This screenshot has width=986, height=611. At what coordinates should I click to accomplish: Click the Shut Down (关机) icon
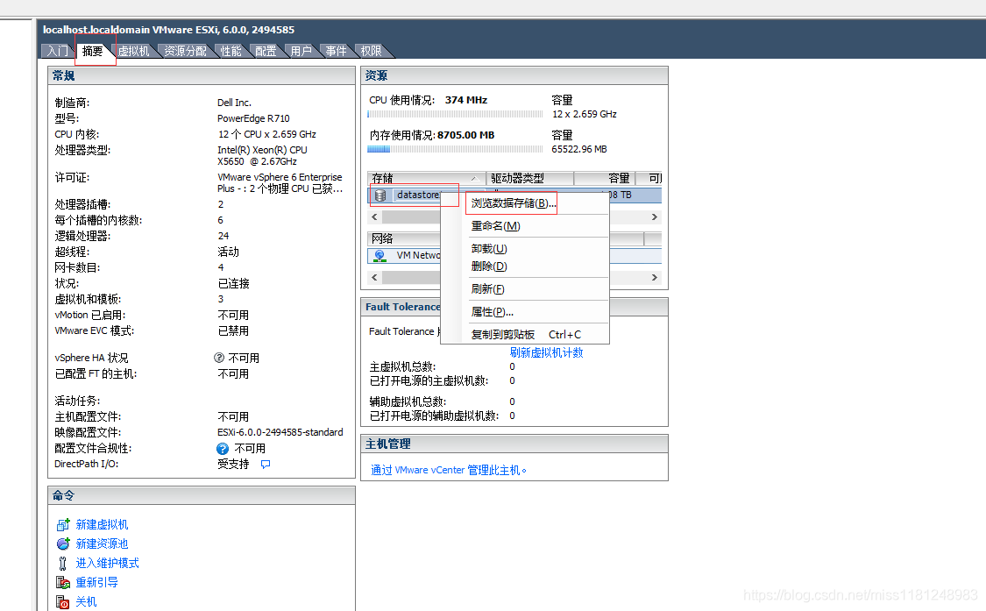pos(62,602)
